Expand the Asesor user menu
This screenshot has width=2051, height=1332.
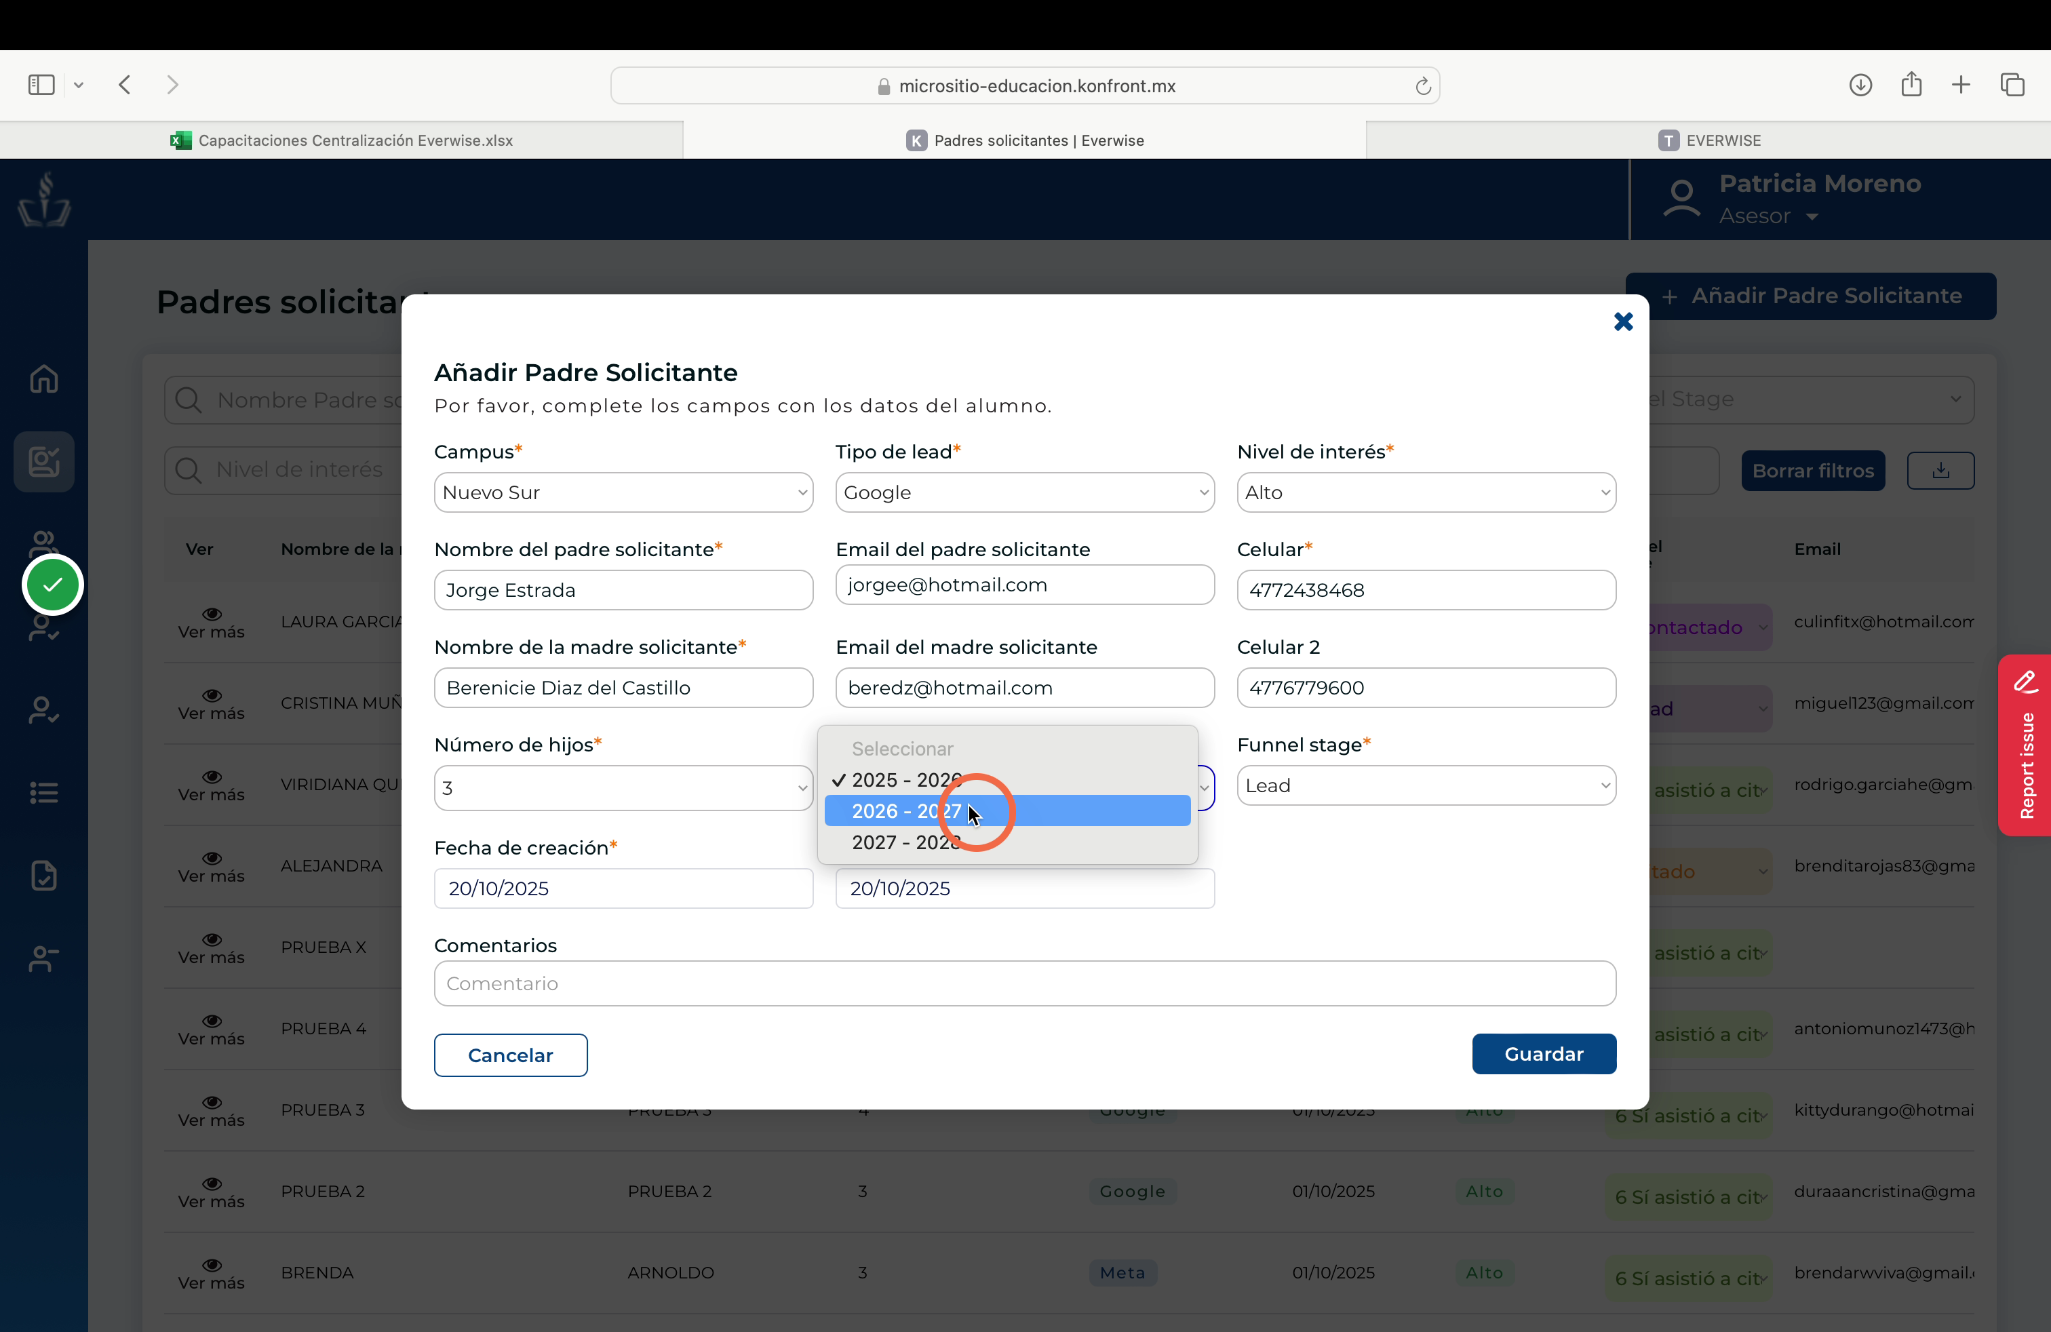(1768, 216)
